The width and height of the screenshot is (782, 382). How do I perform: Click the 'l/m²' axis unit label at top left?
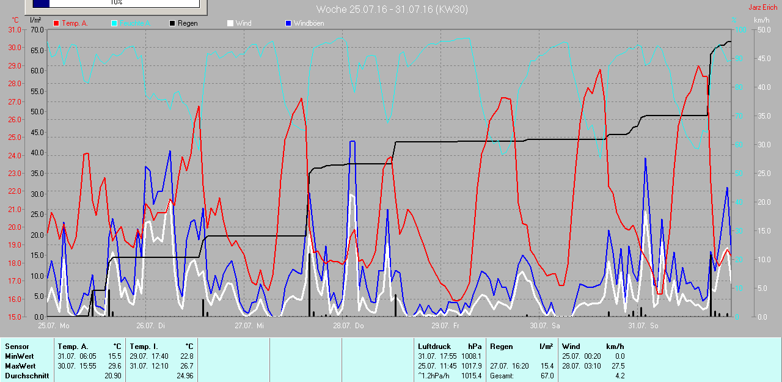[x=35, y=20]
